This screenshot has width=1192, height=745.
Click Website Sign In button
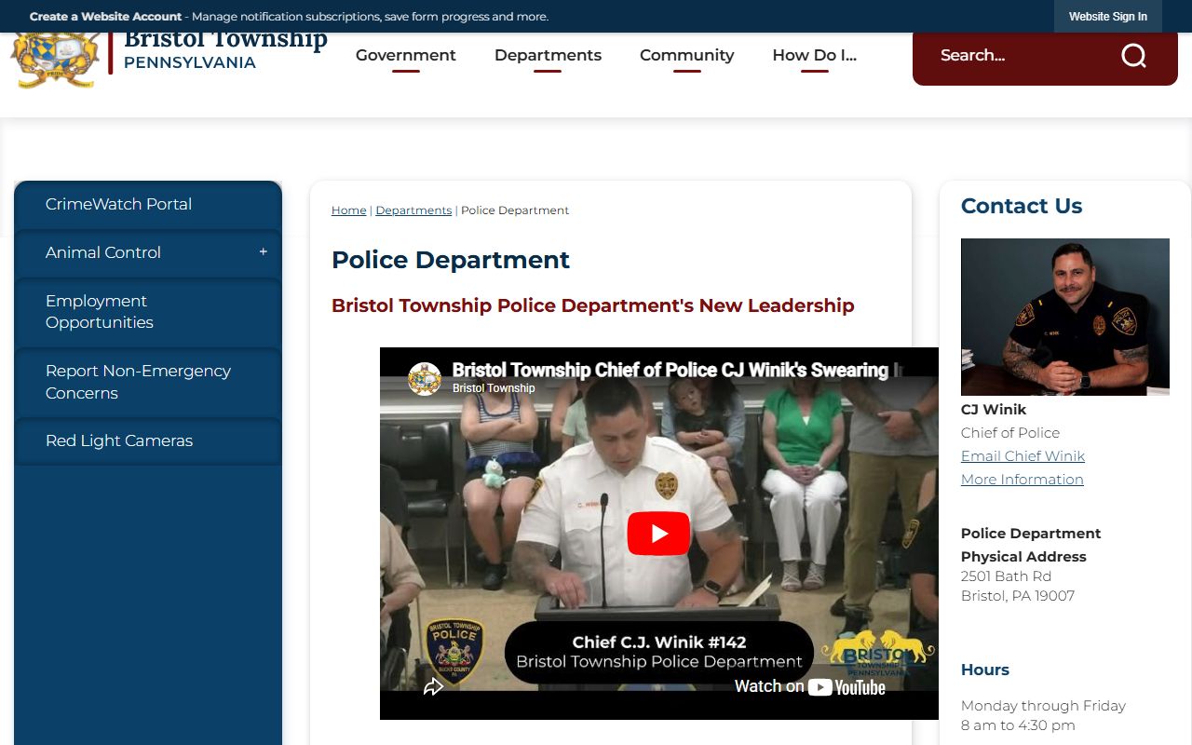pyautogui.click(x=1107, y=17)
